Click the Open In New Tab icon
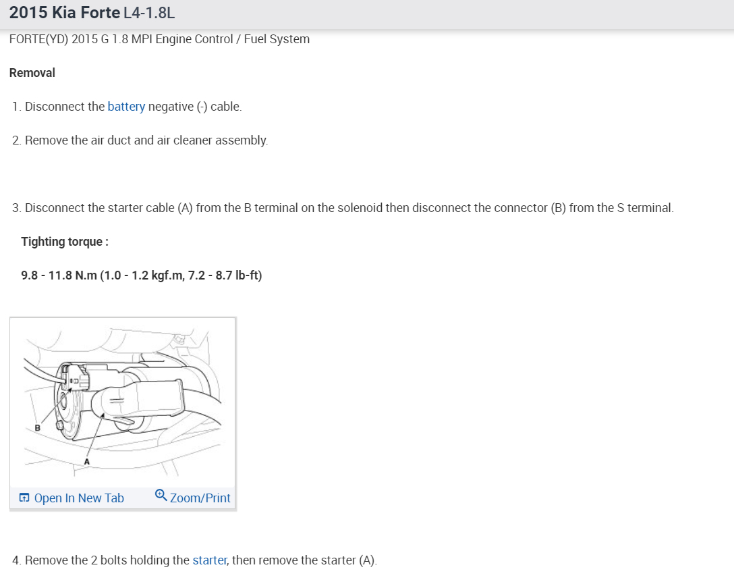Viewport: 734px width, 582px height. click(24, 498)
